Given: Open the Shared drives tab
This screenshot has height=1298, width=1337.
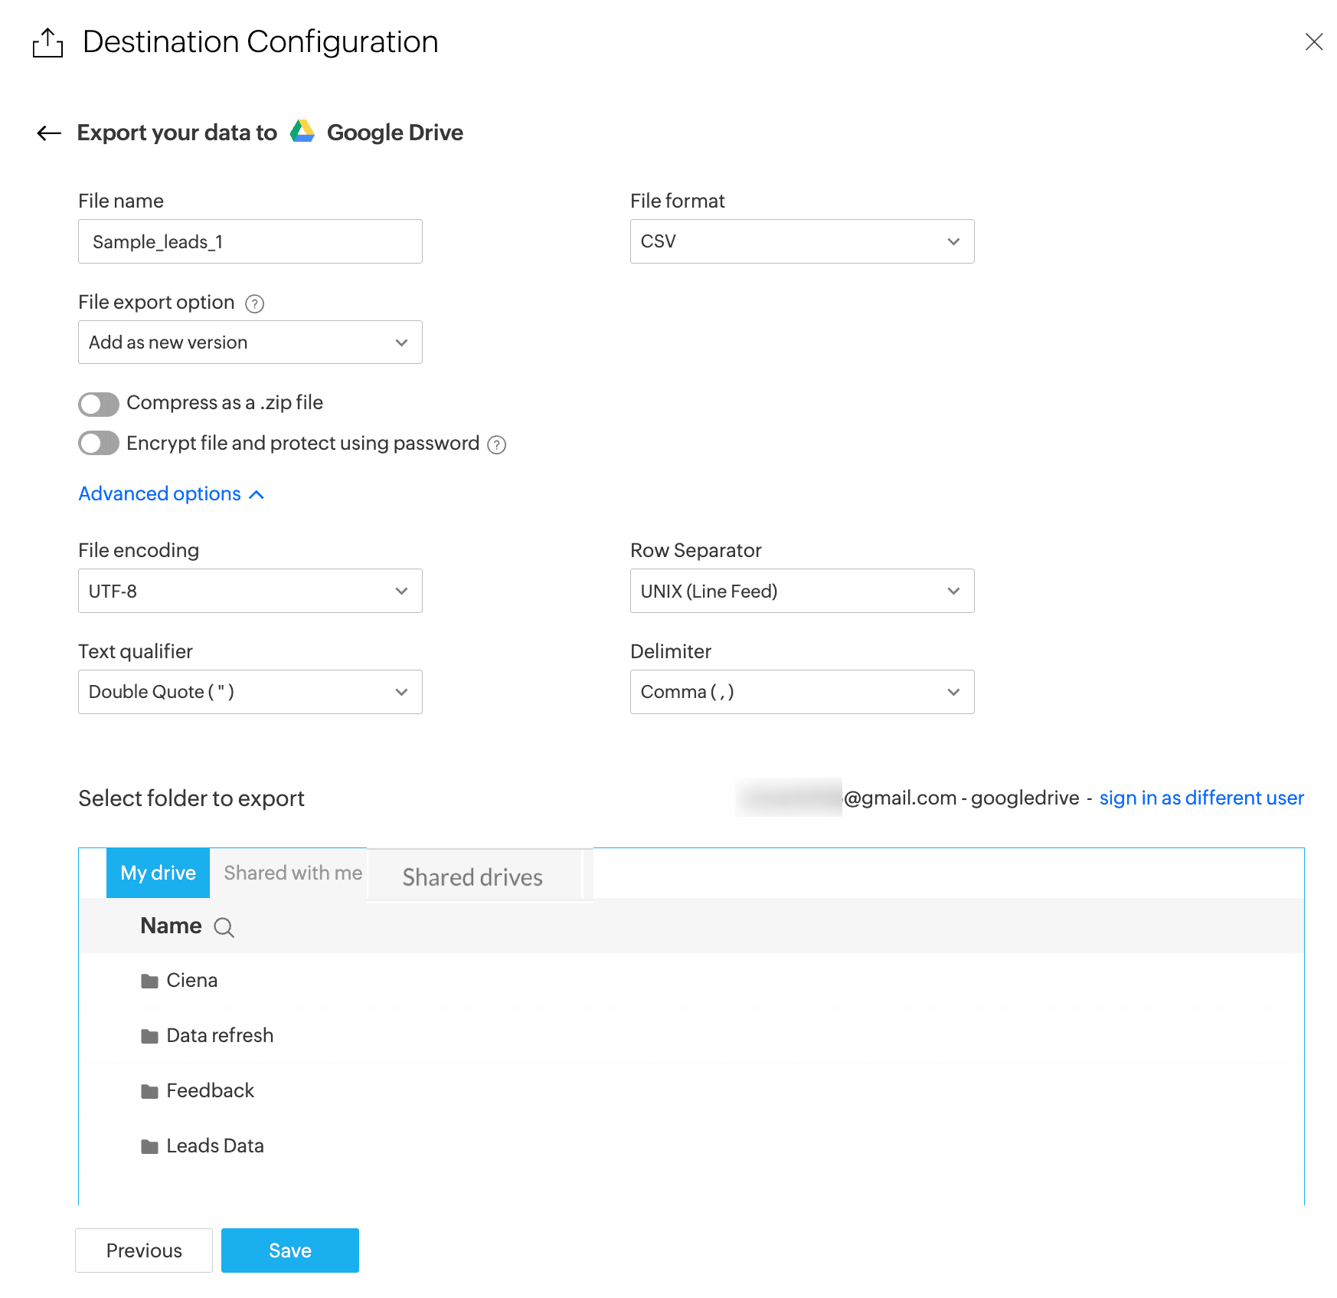Looking at the screenshot, I should [x=472, y=877].
